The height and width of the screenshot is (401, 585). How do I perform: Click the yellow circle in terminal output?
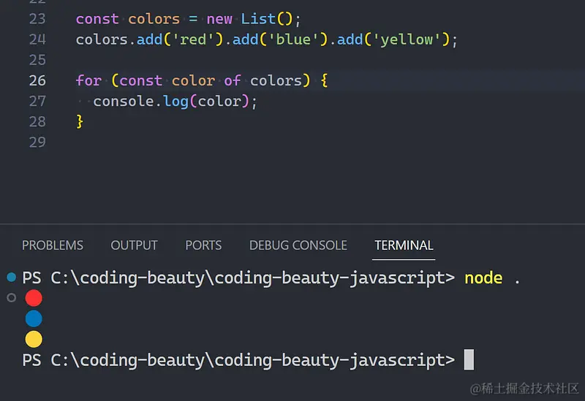point(34,339)
